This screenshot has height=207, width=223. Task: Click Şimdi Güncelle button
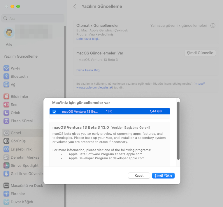click(200, 53)
